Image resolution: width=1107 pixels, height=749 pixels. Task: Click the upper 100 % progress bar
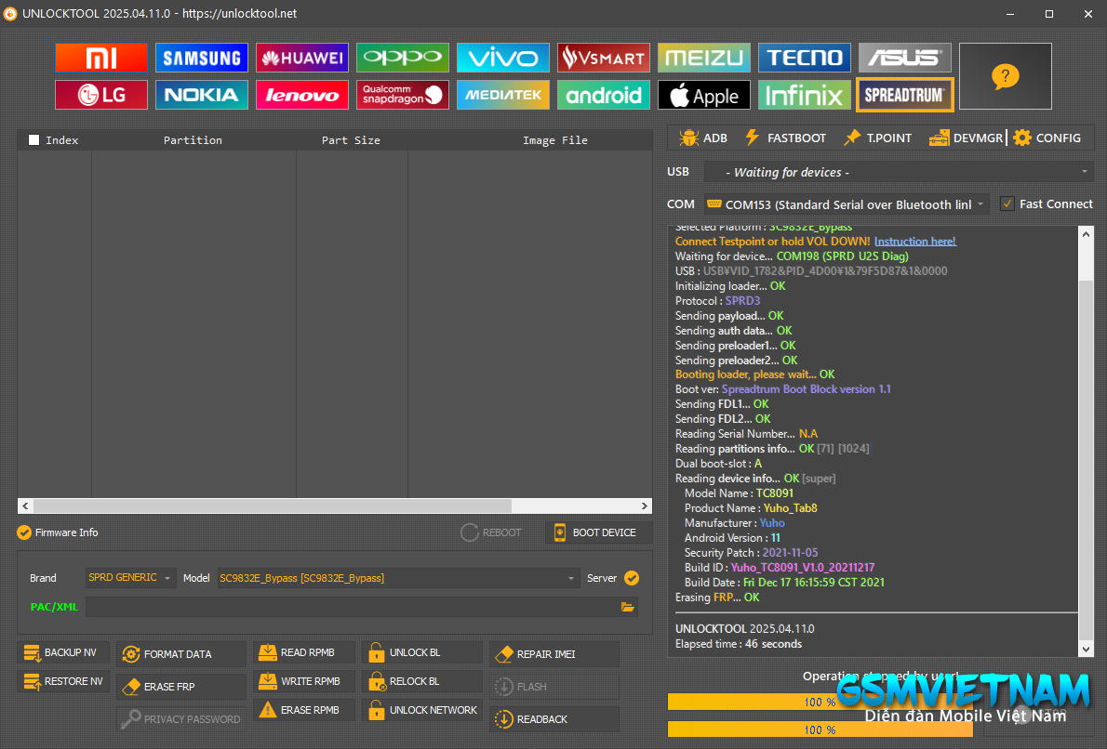(x=820, y=702)
